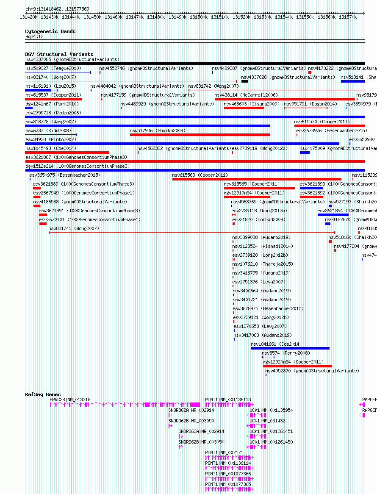Click the nsv4175009 gnomAD variant label
This screenshot has width=377, height=494.
click(x=338, y=148)
